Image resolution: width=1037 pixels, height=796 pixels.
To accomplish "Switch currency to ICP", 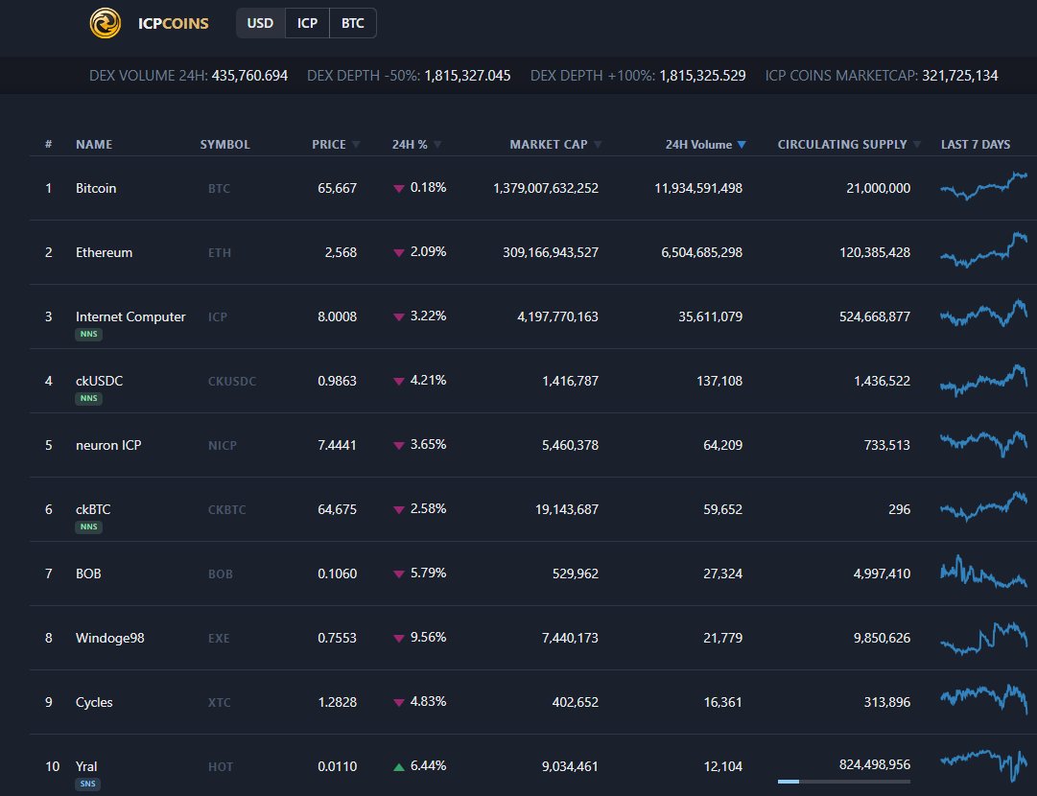I will tap(307, 23).
